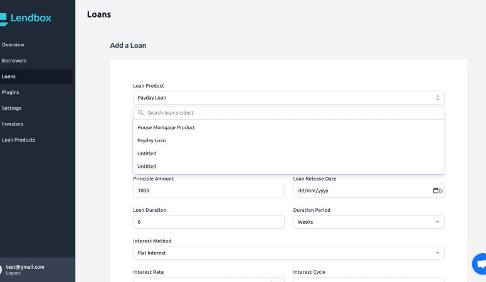Expand the Duration Period dropdown
The width and height of the screenshot is (486, 282).
(x=369, y=222)
